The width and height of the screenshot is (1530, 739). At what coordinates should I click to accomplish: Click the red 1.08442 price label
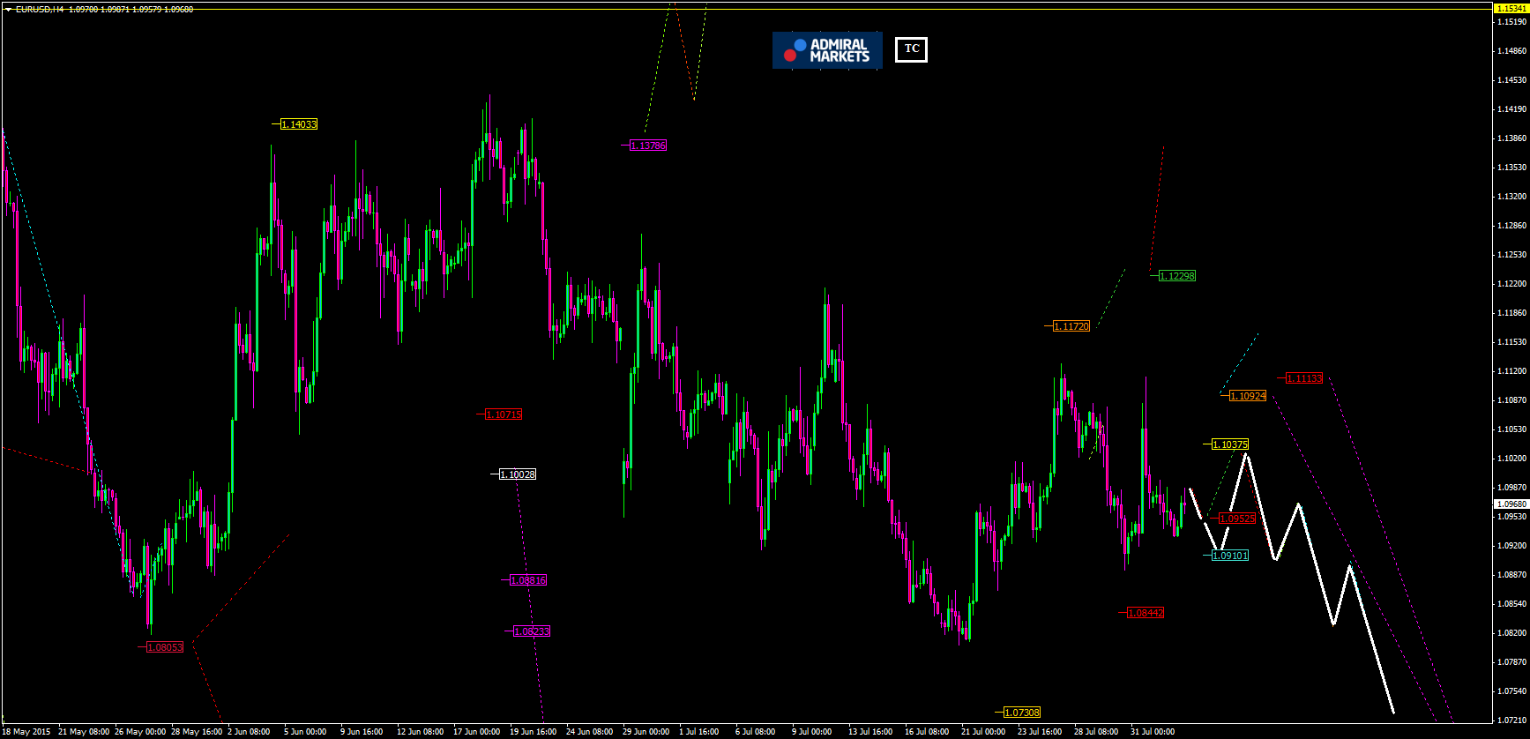pos(1146,613)
